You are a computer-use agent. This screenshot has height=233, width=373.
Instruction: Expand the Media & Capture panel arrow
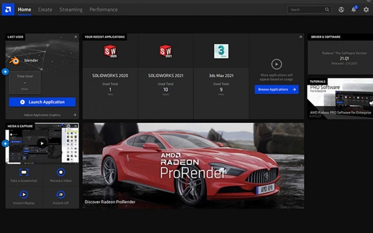click(75, 125)
